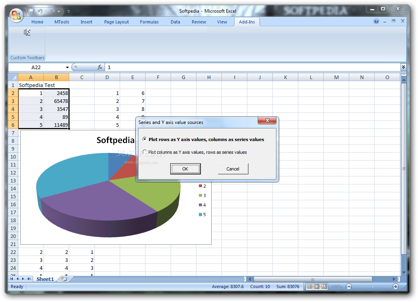
Task: Switch to Page Break Preview in status bar
Action: pyautogui.click(x=324, y=287)
